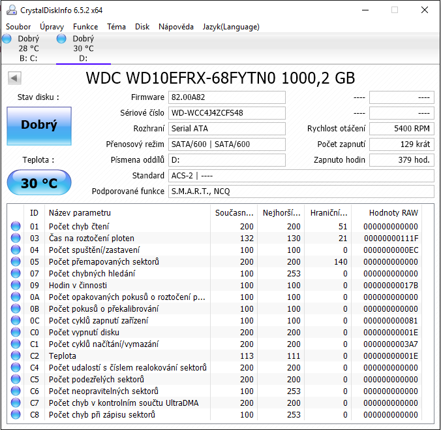Click current value 113 in Teplota row
The height and width of the screenshot is (430, 441).
247,356
